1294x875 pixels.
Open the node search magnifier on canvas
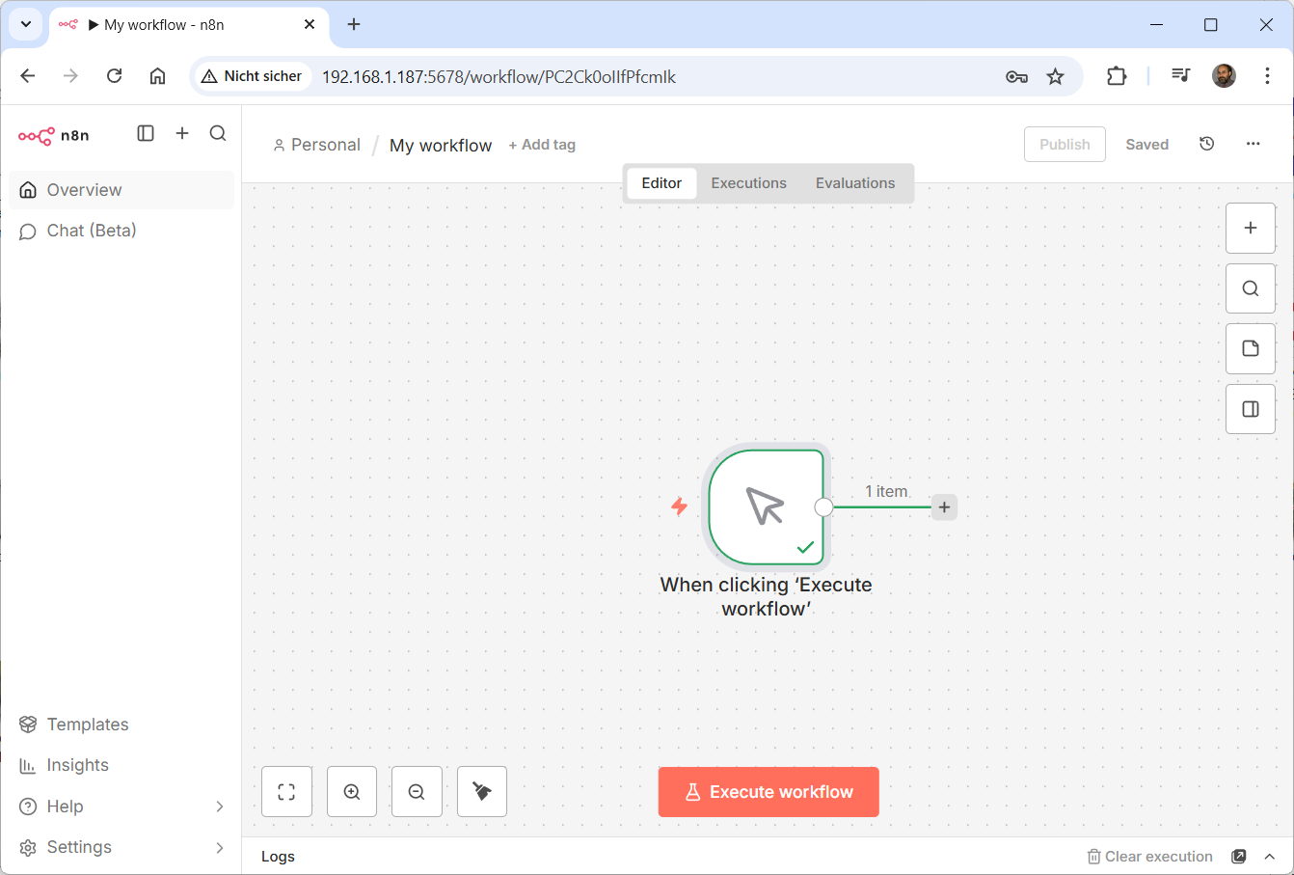tap(1251, 288)
